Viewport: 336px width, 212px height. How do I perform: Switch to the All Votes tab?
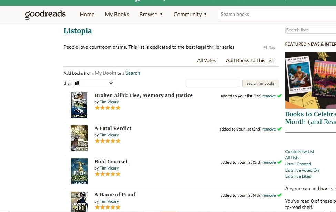point(206,60)
